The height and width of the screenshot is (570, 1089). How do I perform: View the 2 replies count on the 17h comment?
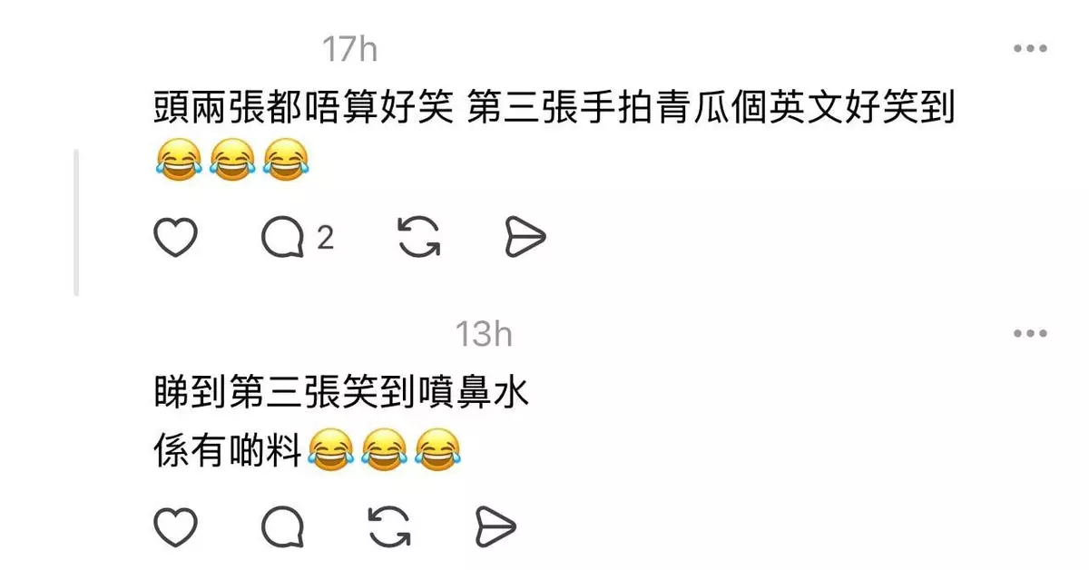(x=325, y=238)
